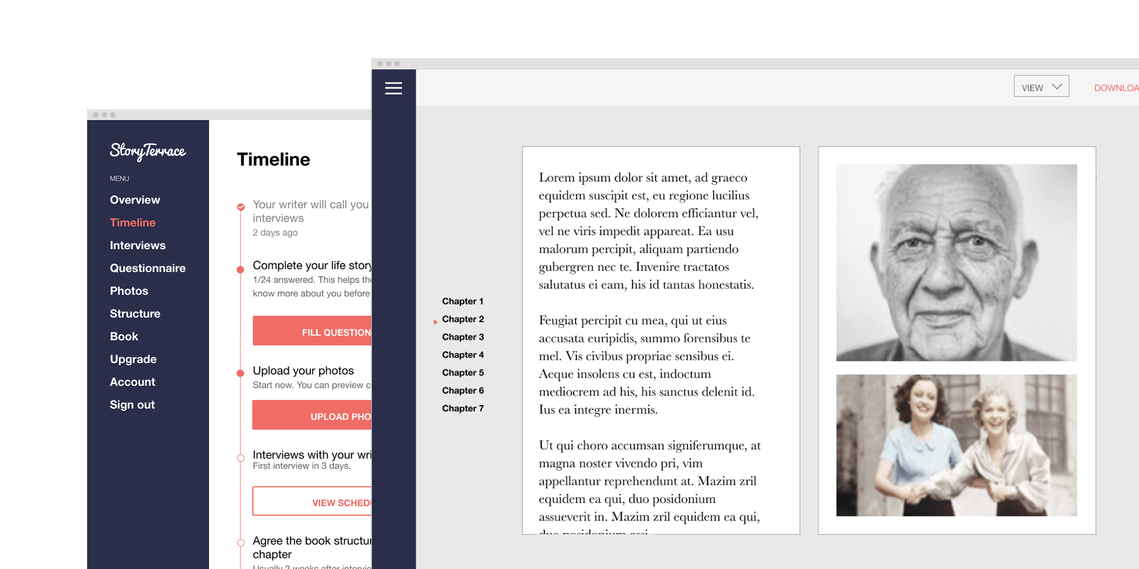Click the MENU label in sidebar
Screen dimensions: 1139x569
(x=119, y=178)
